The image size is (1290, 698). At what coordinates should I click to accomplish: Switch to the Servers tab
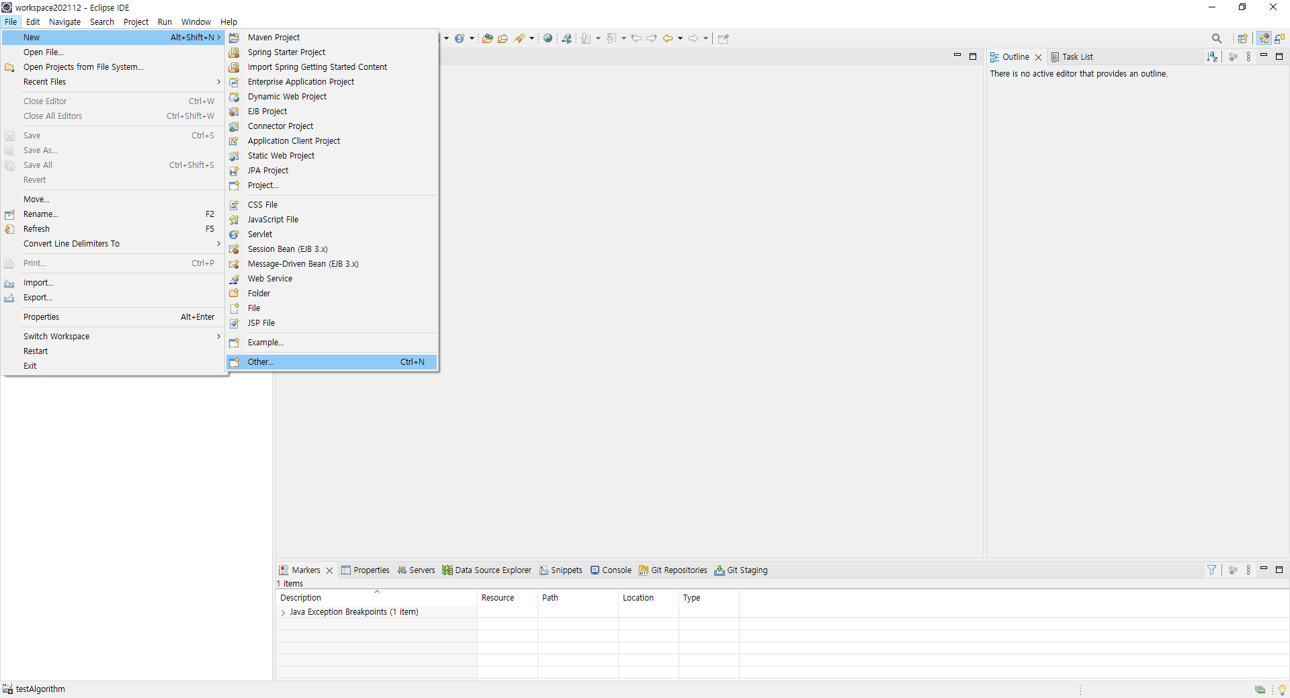(x=416, y=570)
